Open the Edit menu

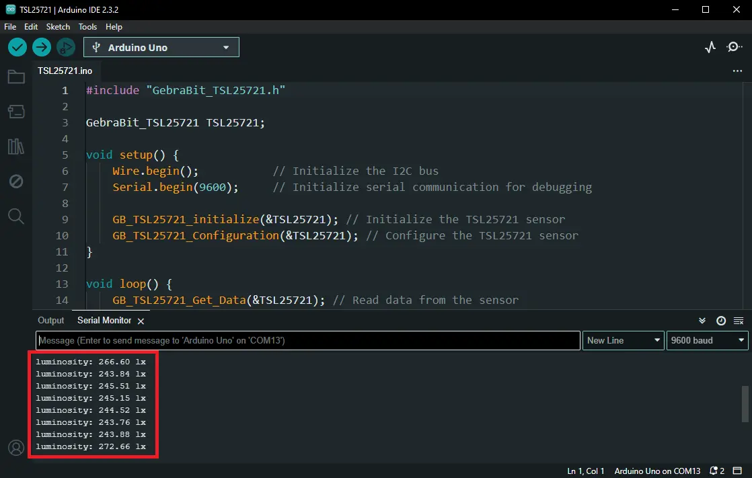tap(31, 27)
